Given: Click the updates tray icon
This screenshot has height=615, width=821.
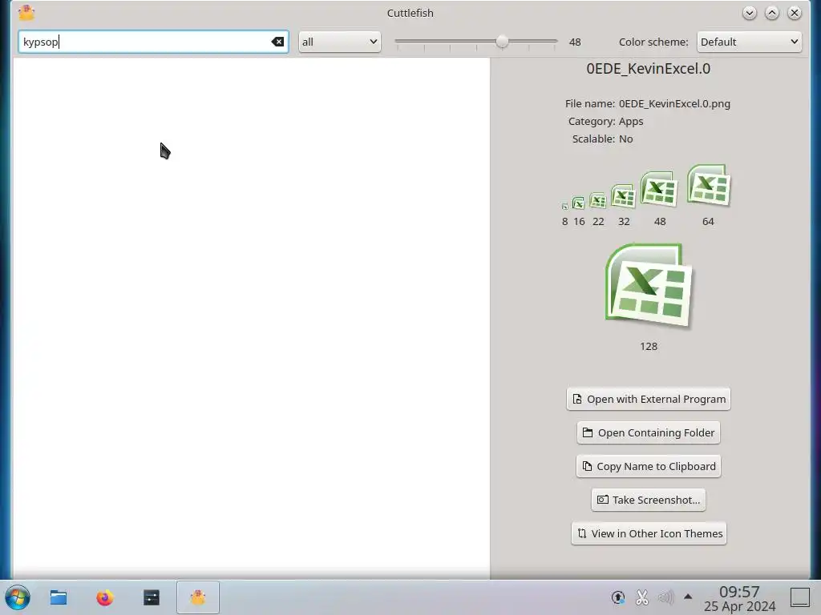Looking at the screenshot, I should coord(618,597).
